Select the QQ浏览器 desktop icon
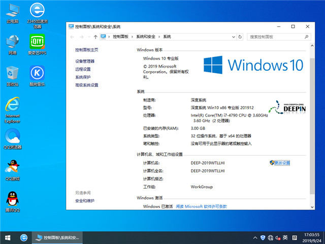The image size is (325, 244). (x=12, y=139)
